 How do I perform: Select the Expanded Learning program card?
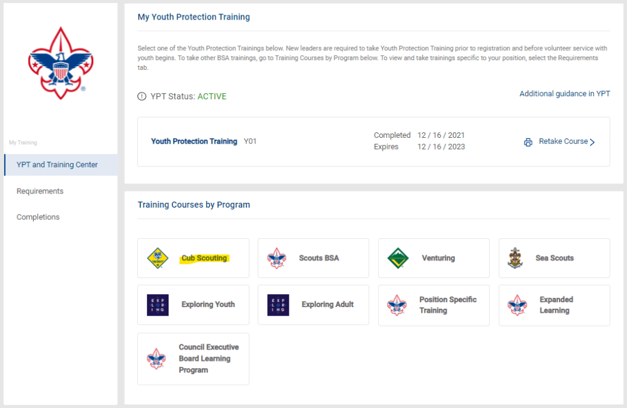[555, 305]
